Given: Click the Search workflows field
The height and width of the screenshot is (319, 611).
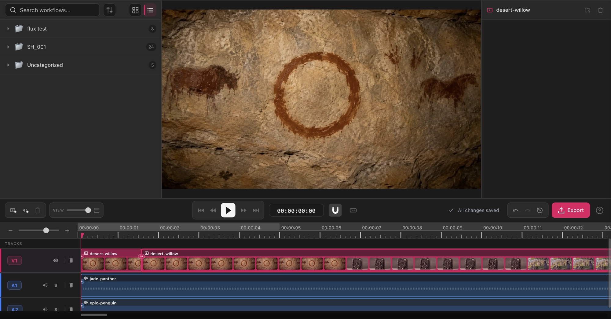Looking at the screenshot, I should click(x=52, y=10).
